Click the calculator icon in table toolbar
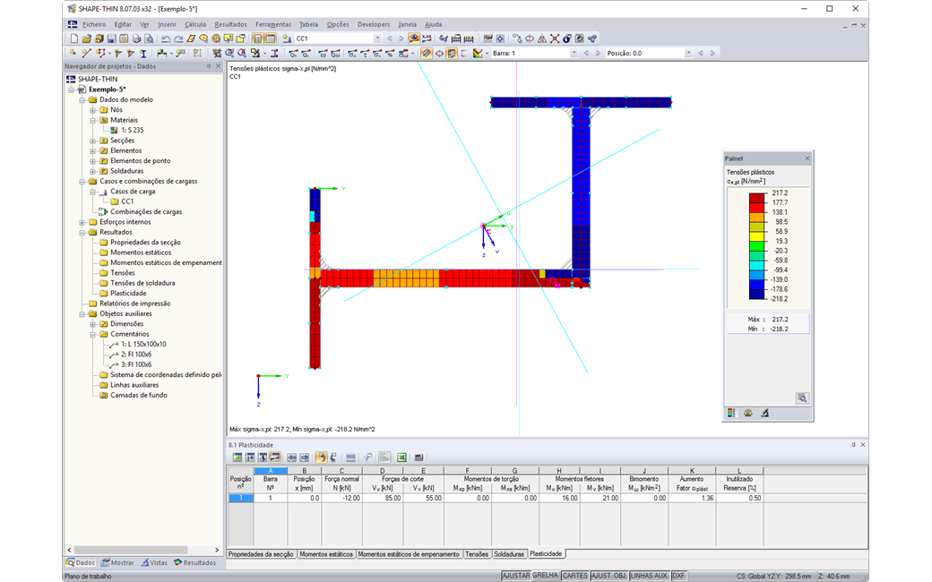This screenshot has height=582, width=932. [419, 458]
